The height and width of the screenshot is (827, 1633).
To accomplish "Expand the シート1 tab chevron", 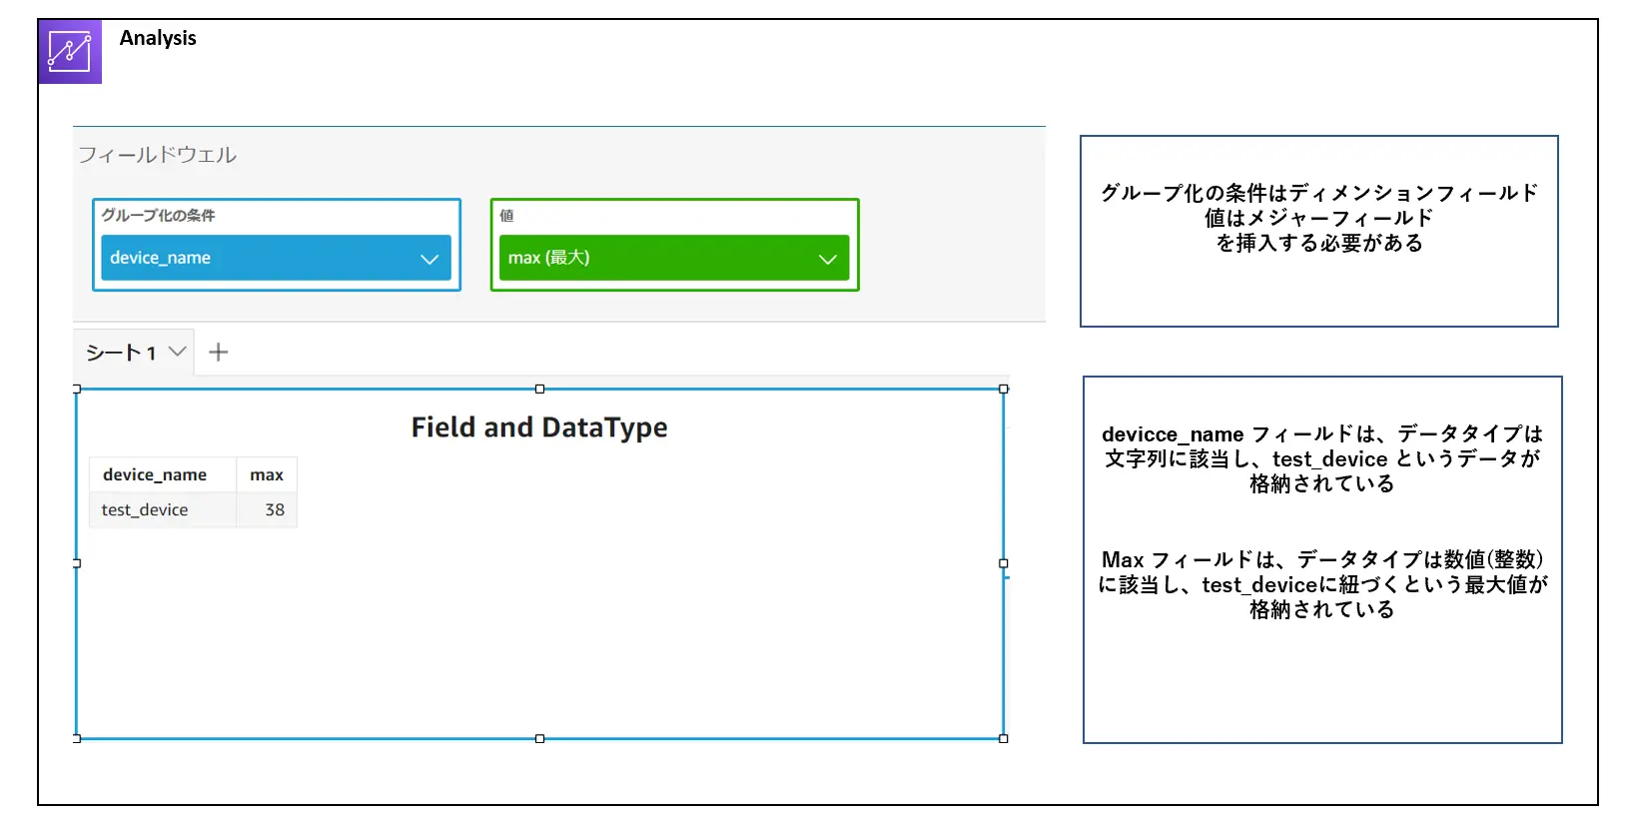I will [177, 351].
